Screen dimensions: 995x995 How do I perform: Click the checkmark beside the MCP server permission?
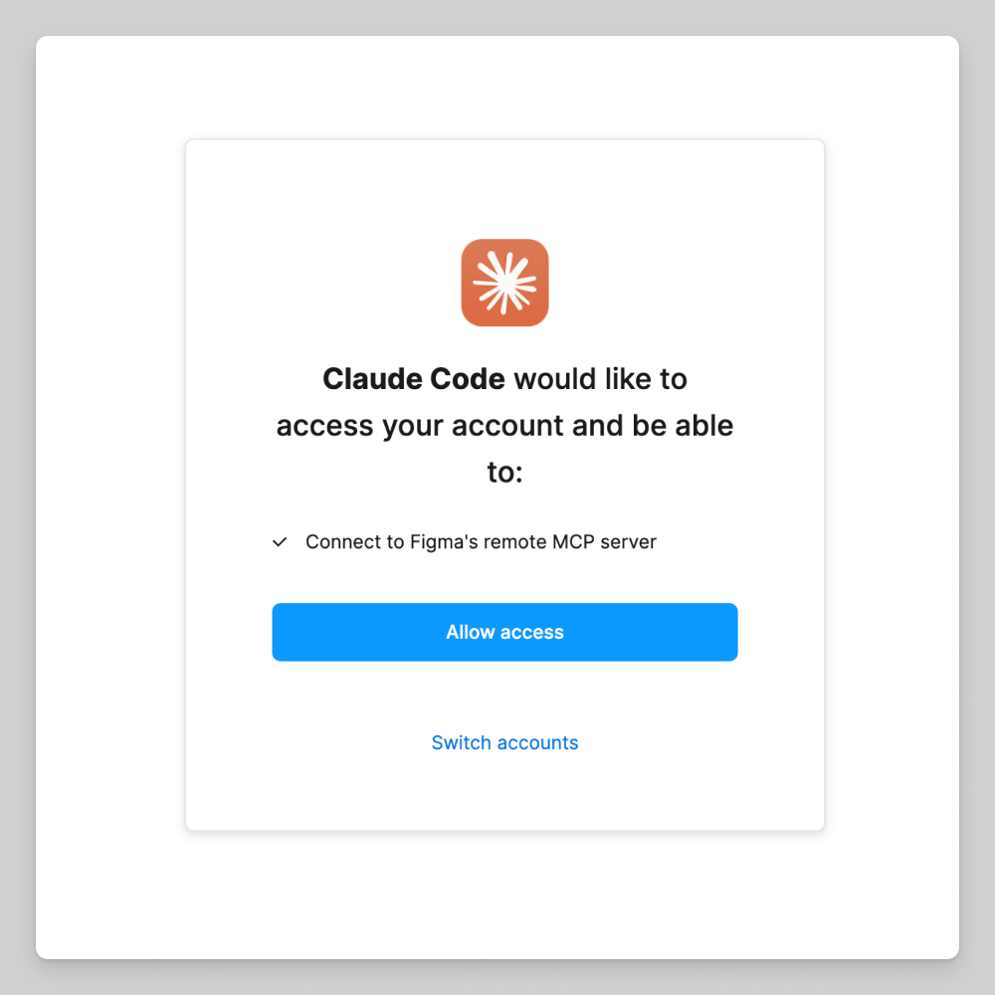point(281,542)
